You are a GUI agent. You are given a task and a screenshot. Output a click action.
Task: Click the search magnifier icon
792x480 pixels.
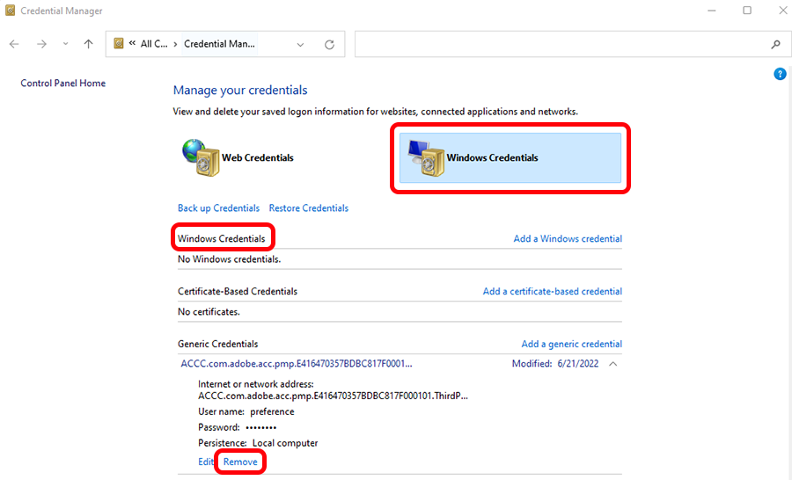point(775,44)
